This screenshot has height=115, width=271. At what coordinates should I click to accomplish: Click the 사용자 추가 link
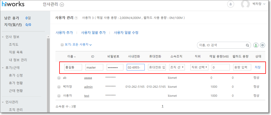pyautogui.click(x=64, y=33)
